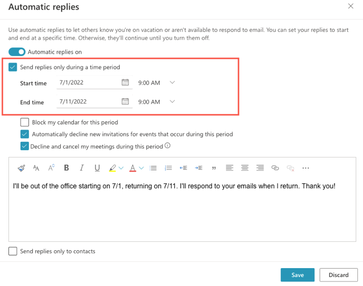Insert a numbered list
Viewport: 363px width, 286px height.
pyautogui.click(x=168, y=168)
